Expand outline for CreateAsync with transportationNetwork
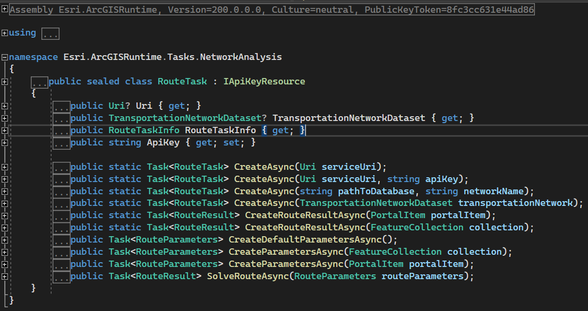Screen dimensions: 588x311 (x=4, y=203)
